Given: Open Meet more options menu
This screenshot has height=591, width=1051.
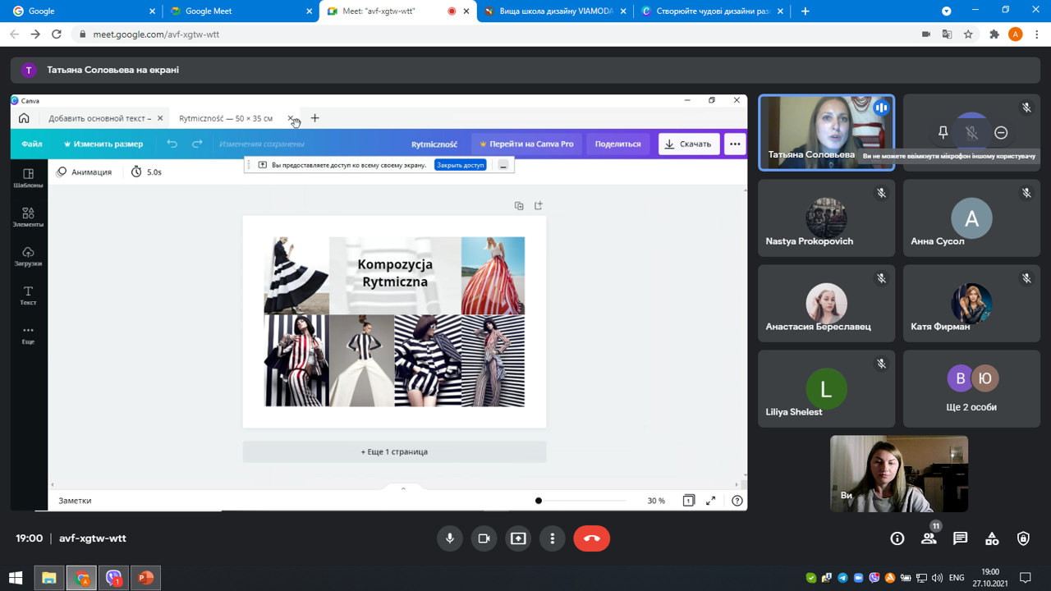Looking at the screenshot, I should click(x=553, y=538).
